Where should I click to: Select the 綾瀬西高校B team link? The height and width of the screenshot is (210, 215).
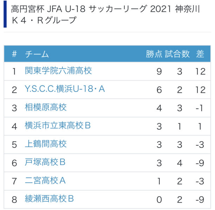pos(49,199)
